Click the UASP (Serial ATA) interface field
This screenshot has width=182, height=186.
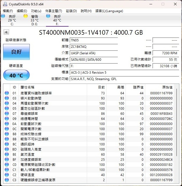coord(94,53)
